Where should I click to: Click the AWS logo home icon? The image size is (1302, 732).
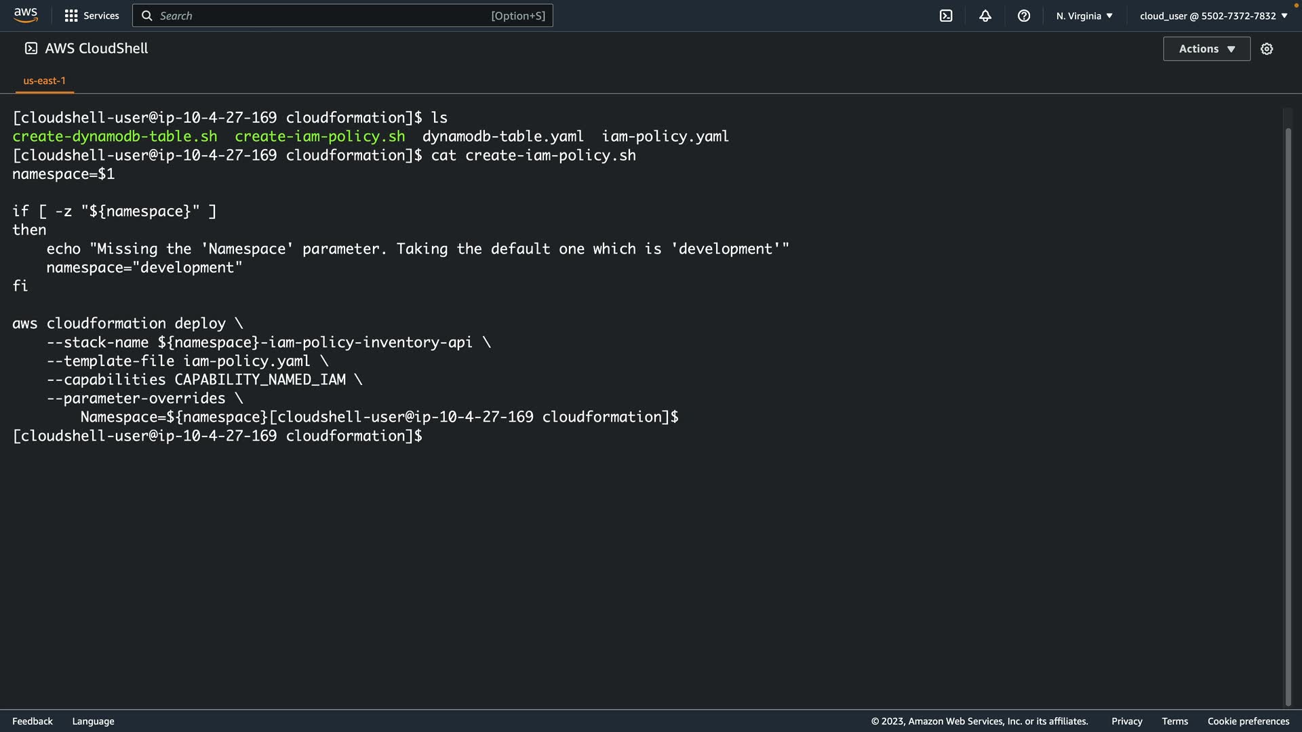click(26, 15)
